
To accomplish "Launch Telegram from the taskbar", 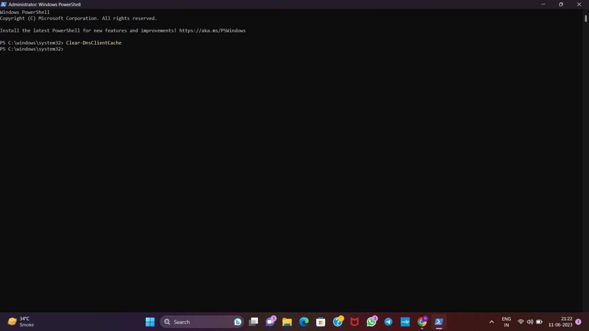I will (x=388, y=322).
